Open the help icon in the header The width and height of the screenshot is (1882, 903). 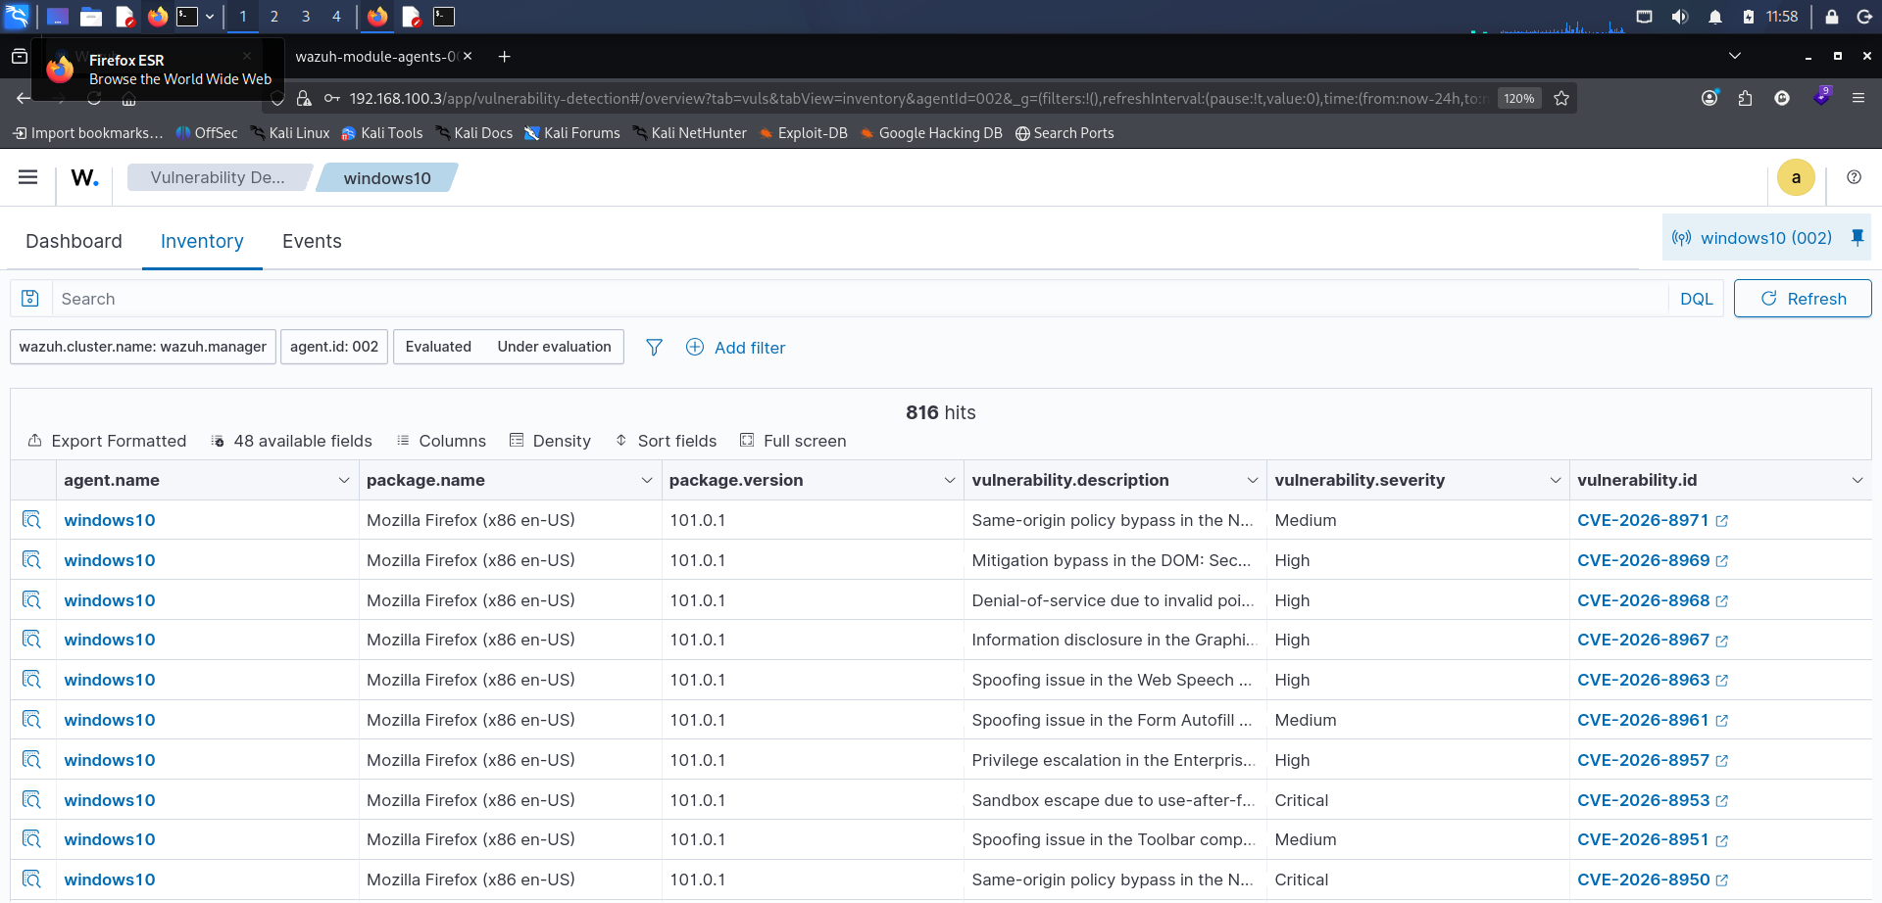(x=1854, y=177)
